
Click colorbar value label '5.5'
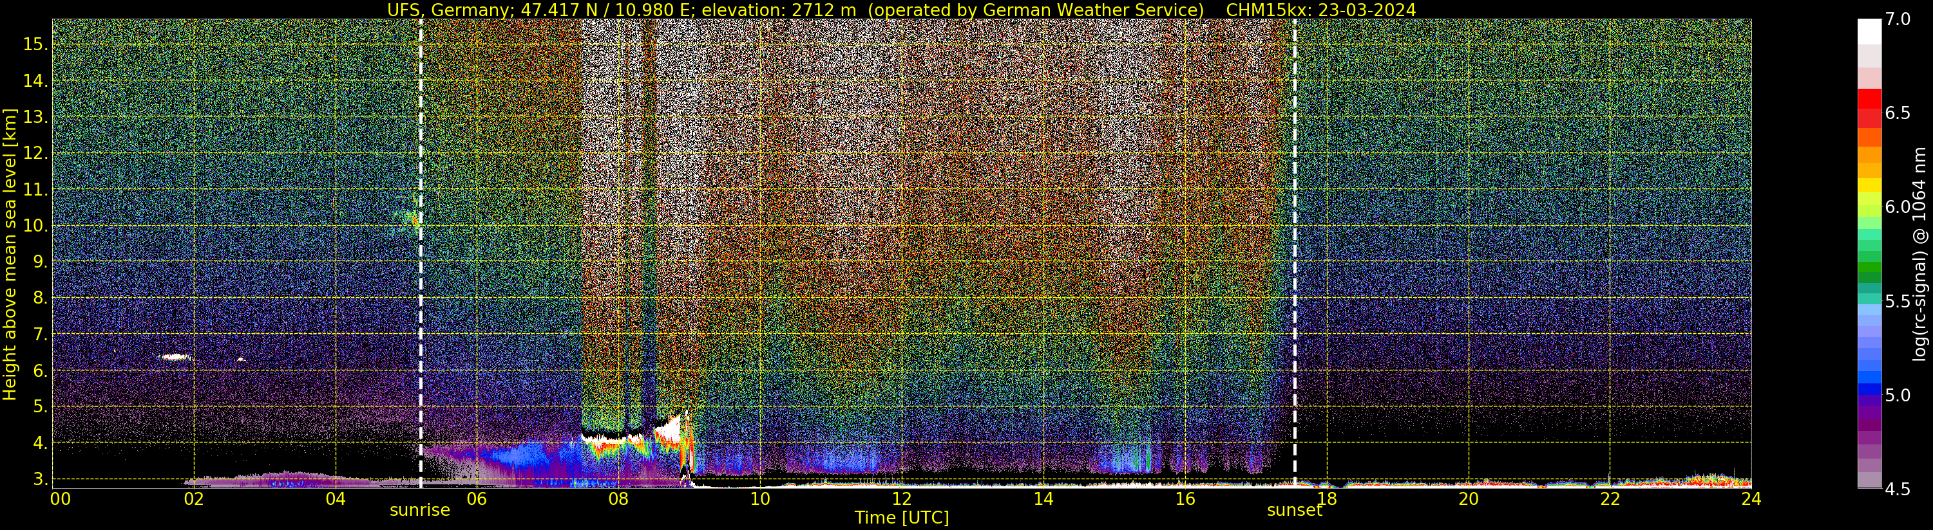pyautogui.click(x=1898, y=302)
